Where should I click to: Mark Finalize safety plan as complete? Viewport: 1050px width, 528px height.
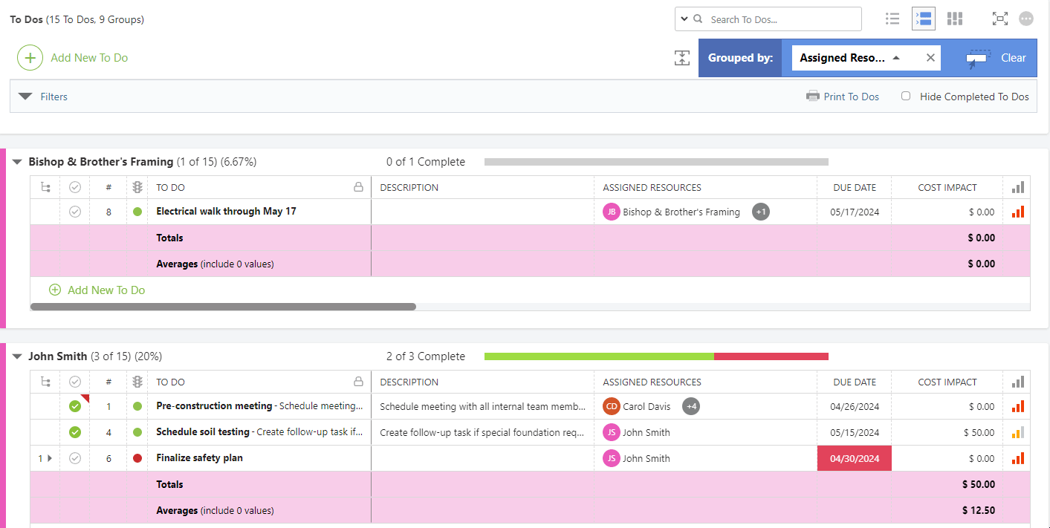coord(74,458)
